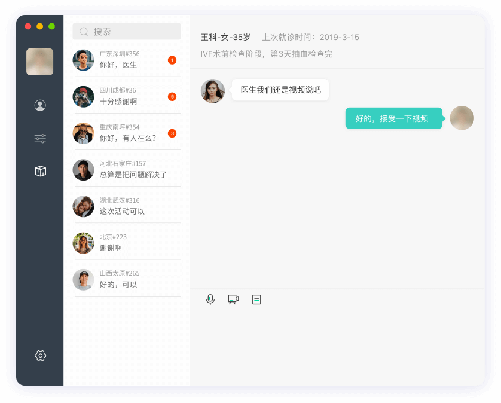The width and height of the screenshot is (501, 403).
Task: Open the 北京#223 conversation
Action: 126,243
